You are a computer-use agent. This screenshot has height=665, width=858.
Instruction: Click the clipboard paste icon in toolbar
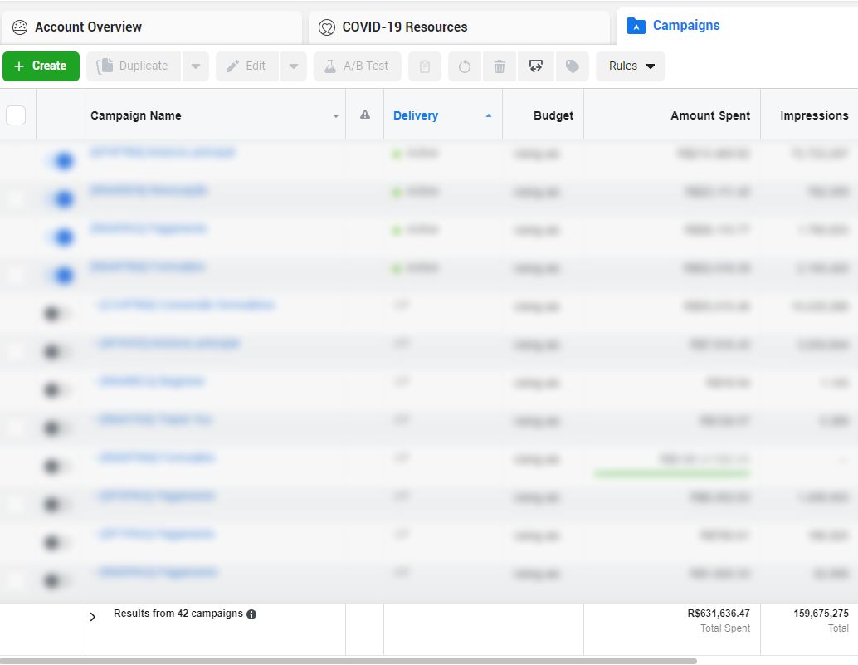pyautogui.click(x=425, y=66)
